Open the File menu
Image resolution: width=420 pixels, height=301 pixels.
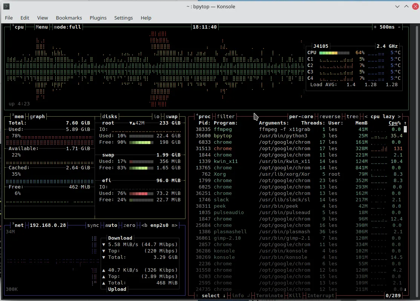[9, 18]
